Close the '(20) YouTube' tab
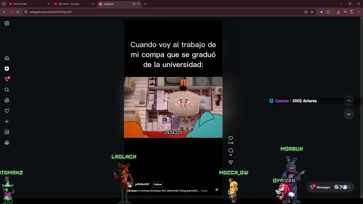This screenshot has width=363, height=204. [x=48, y=4]
